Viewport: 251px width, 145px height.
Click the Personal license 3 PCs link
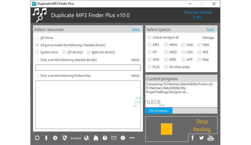(198, 15)
